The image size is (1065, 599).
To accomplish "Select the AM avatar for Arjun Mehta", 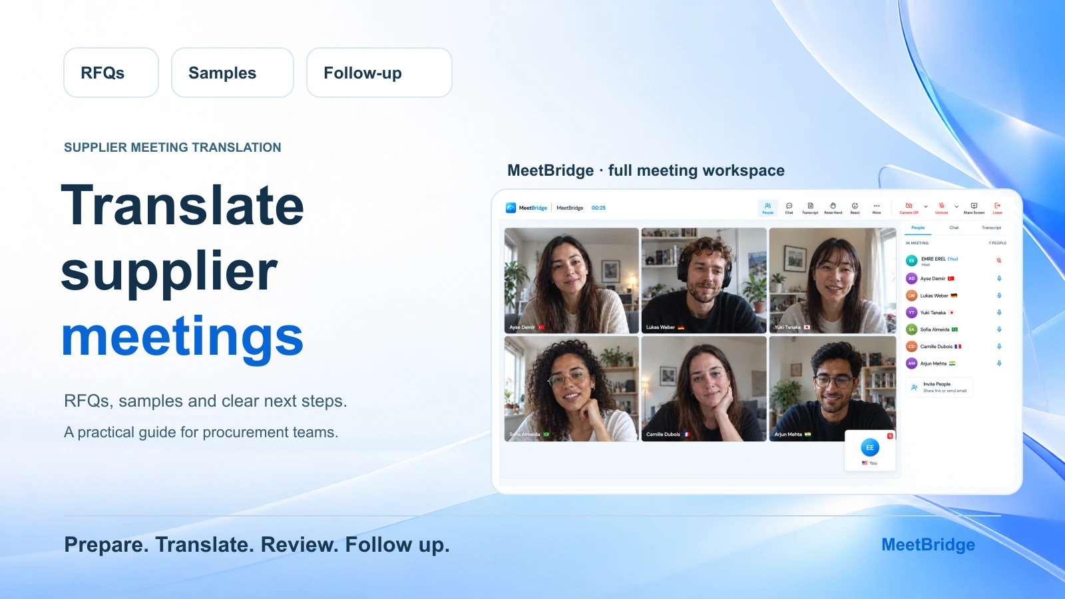I will coord(912,363).
